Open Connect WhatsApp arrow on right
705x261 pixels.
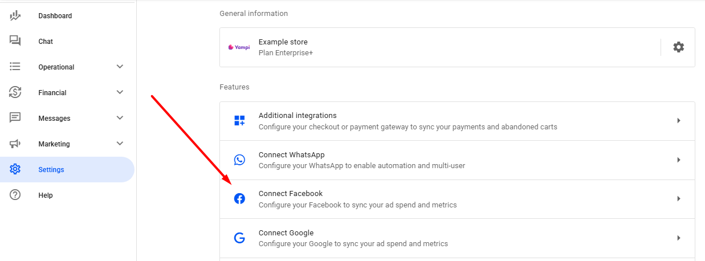pos(678,160)
